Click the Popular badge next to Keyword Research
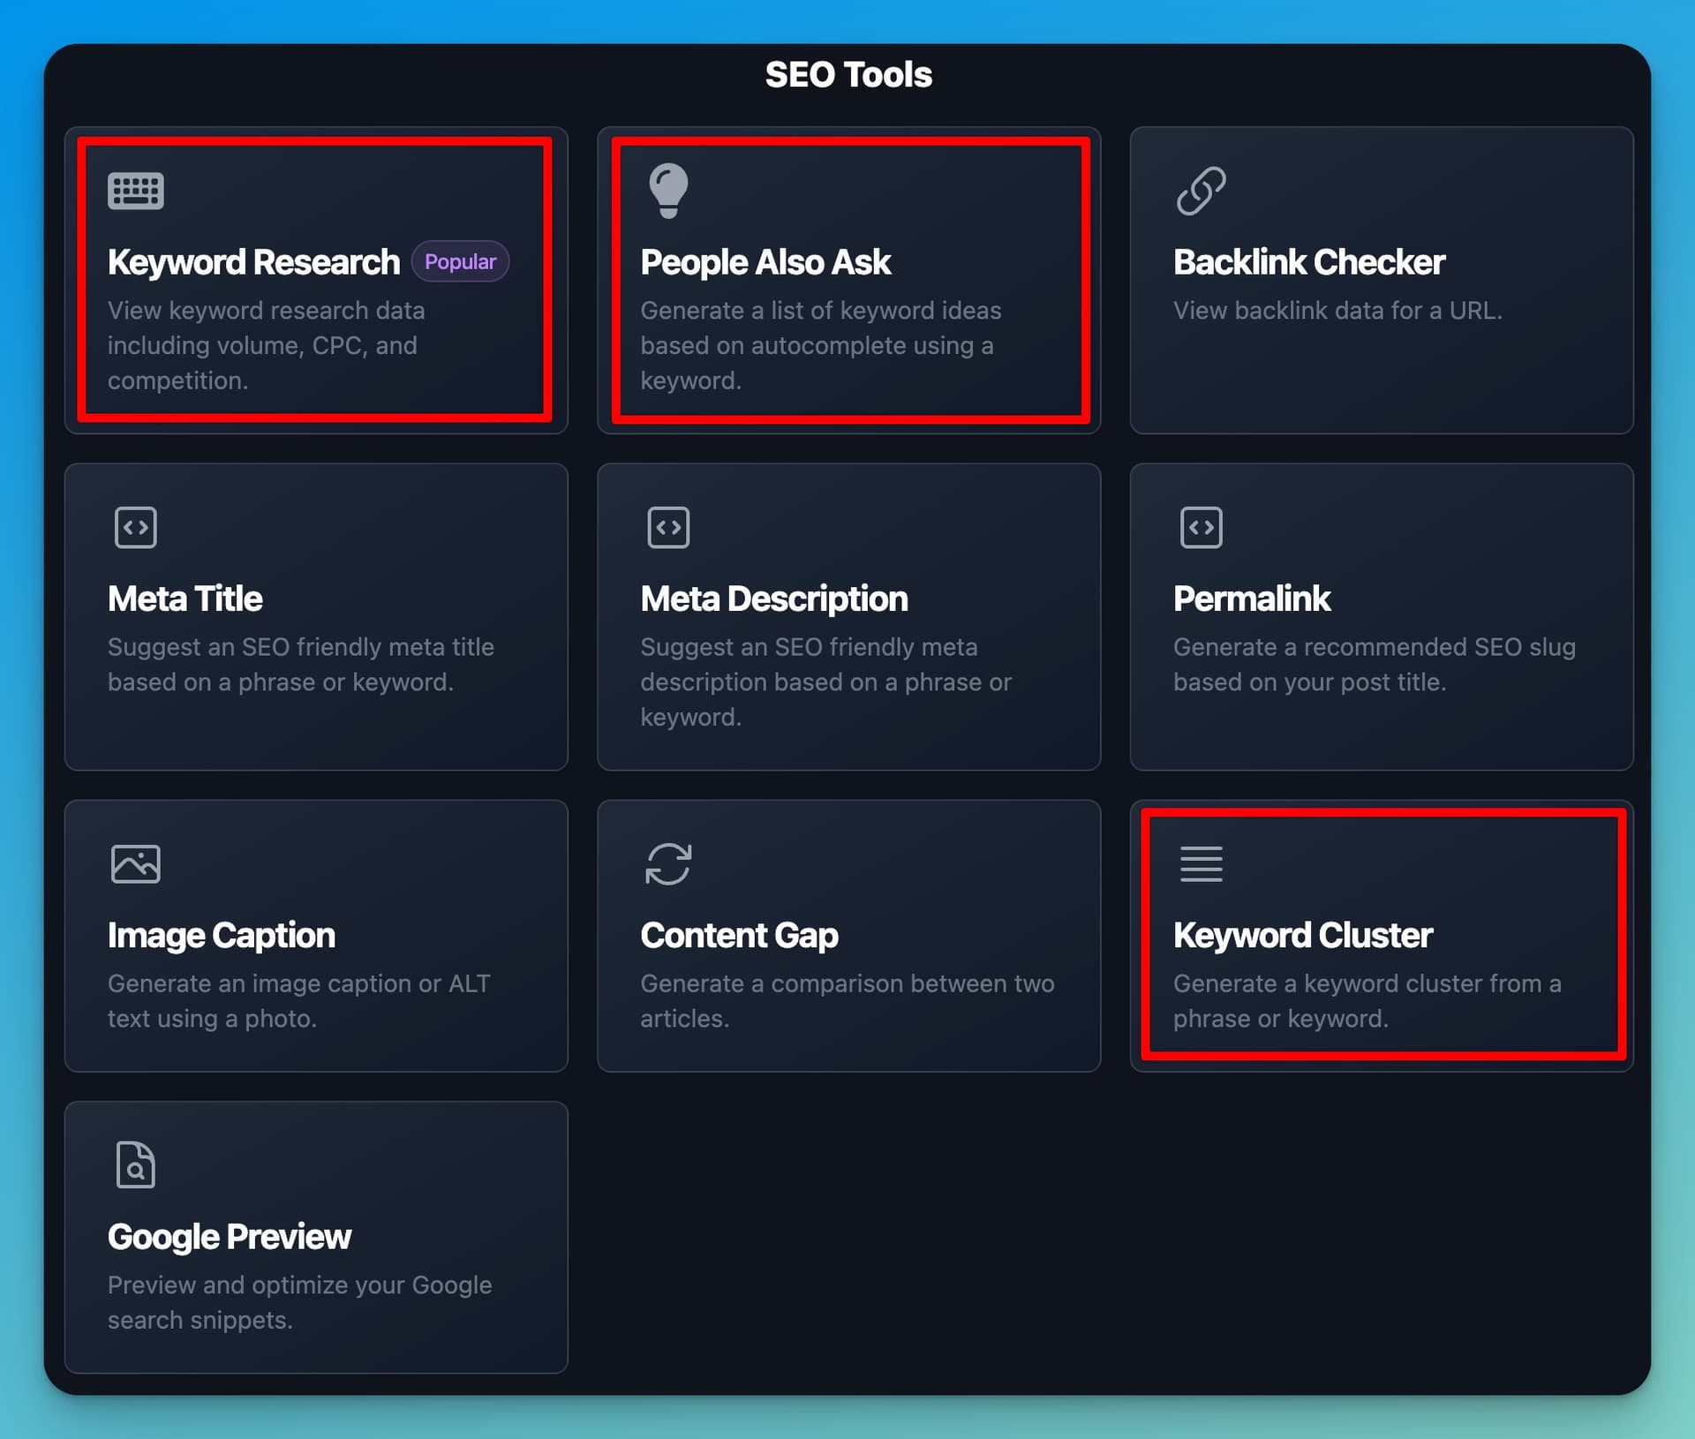Viewport: 1695px width, 1439px height. (460, 261)
